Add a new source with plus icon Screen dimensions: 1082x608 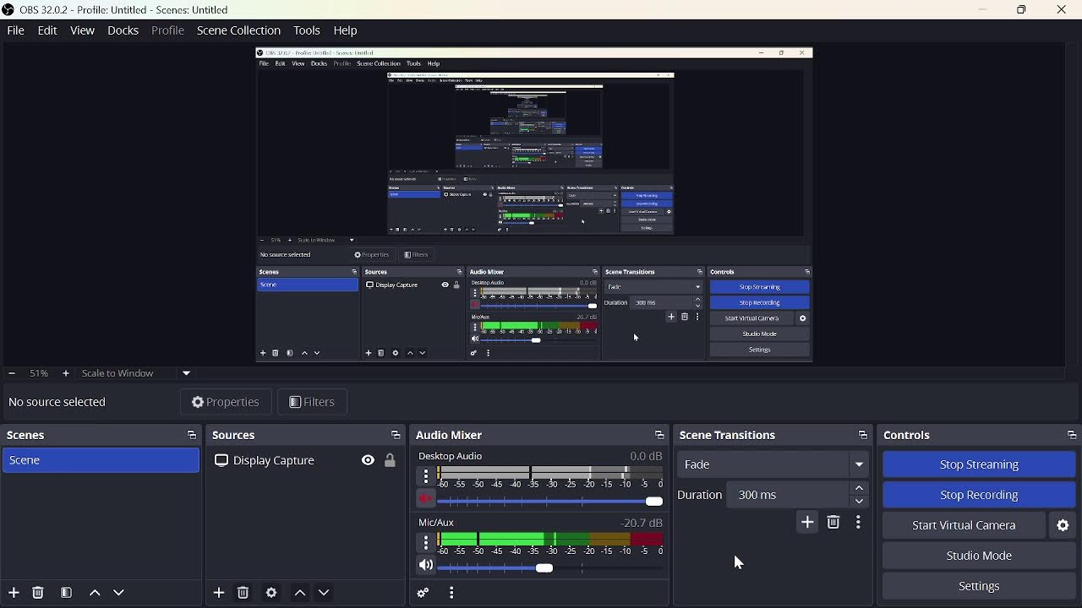click(219, 593)
